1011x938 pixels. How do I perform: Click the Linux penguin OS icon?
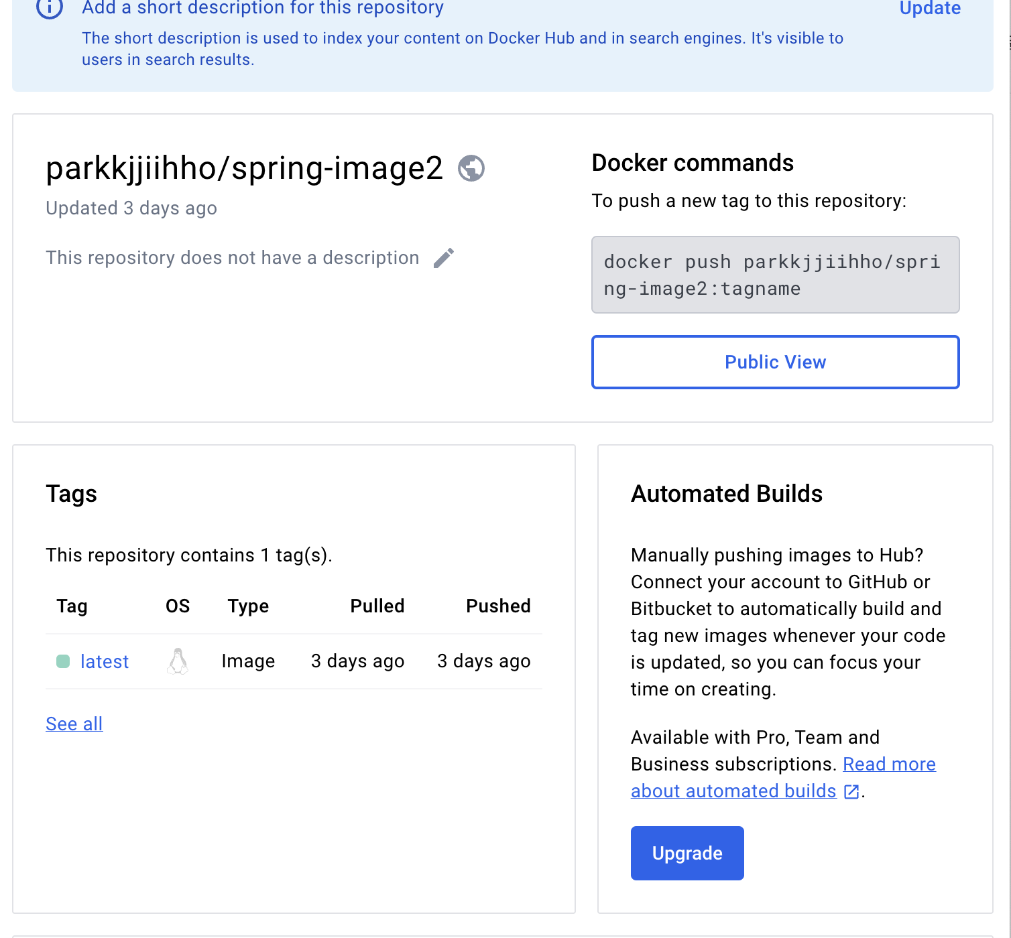click(x=178, y=661)
